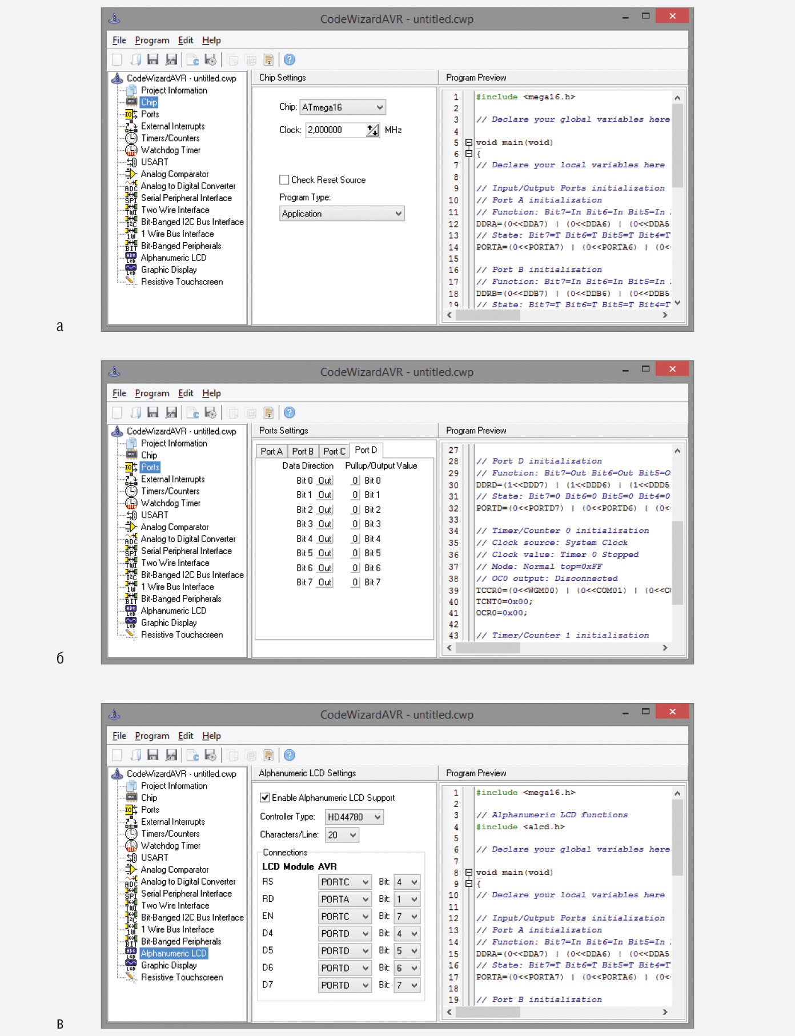Toggle Bit 7 data direction Out
The image size is (795, 1036).
pyautogui.click(x=325, y=583)
